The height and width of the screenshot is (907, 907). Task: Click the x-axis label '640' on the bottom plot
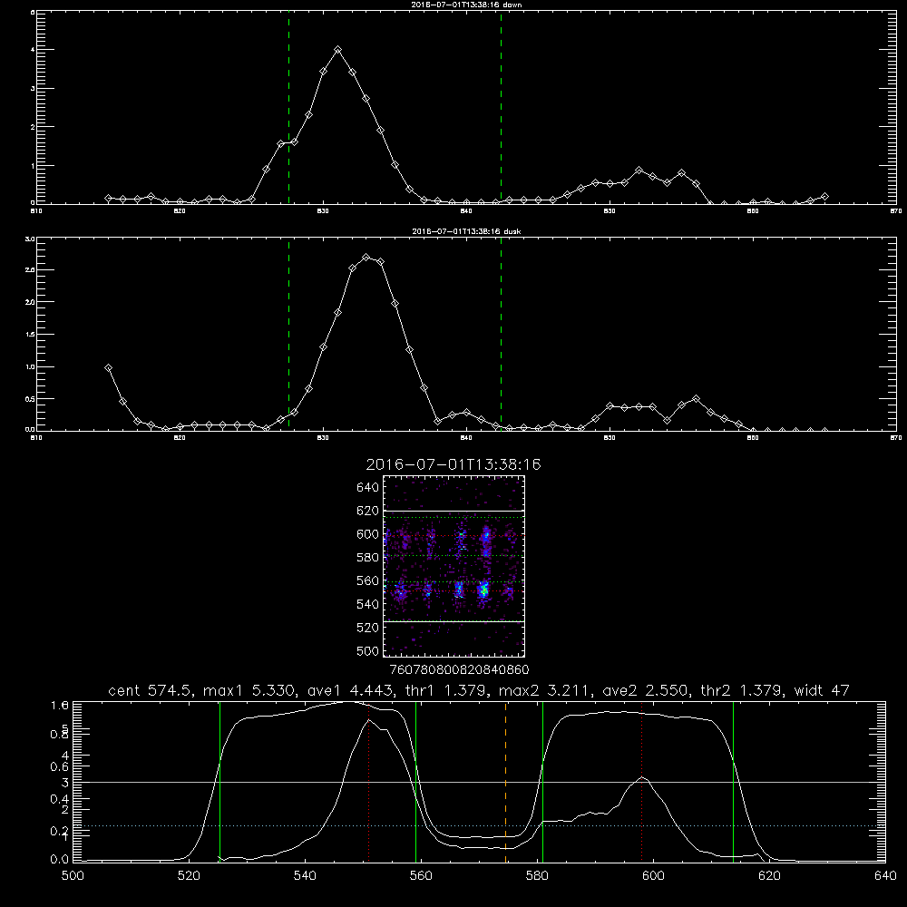(x=885, y=876)
